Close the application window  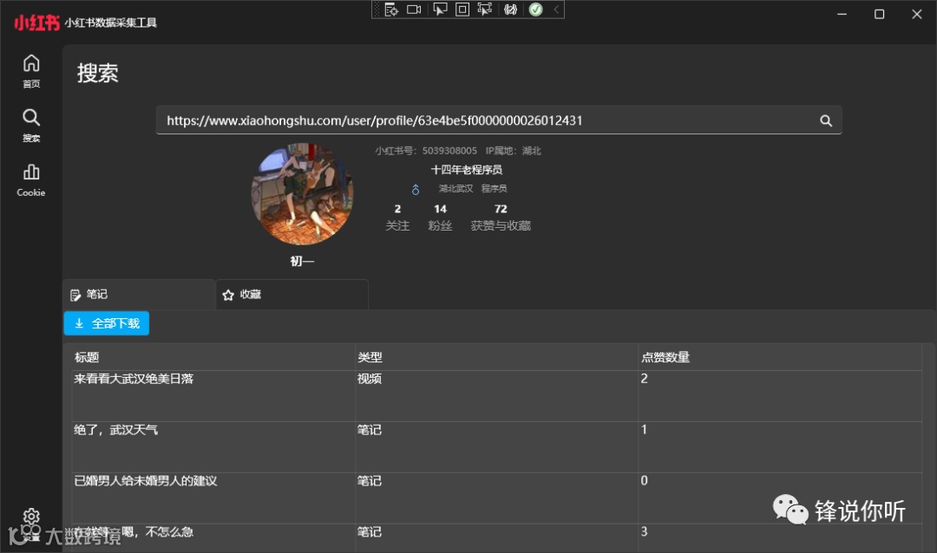tap(917, 14)
